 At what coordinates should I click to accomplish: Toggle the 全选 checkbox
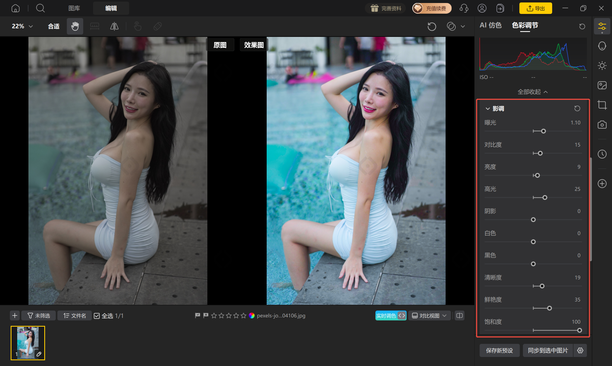click(97, 316)
